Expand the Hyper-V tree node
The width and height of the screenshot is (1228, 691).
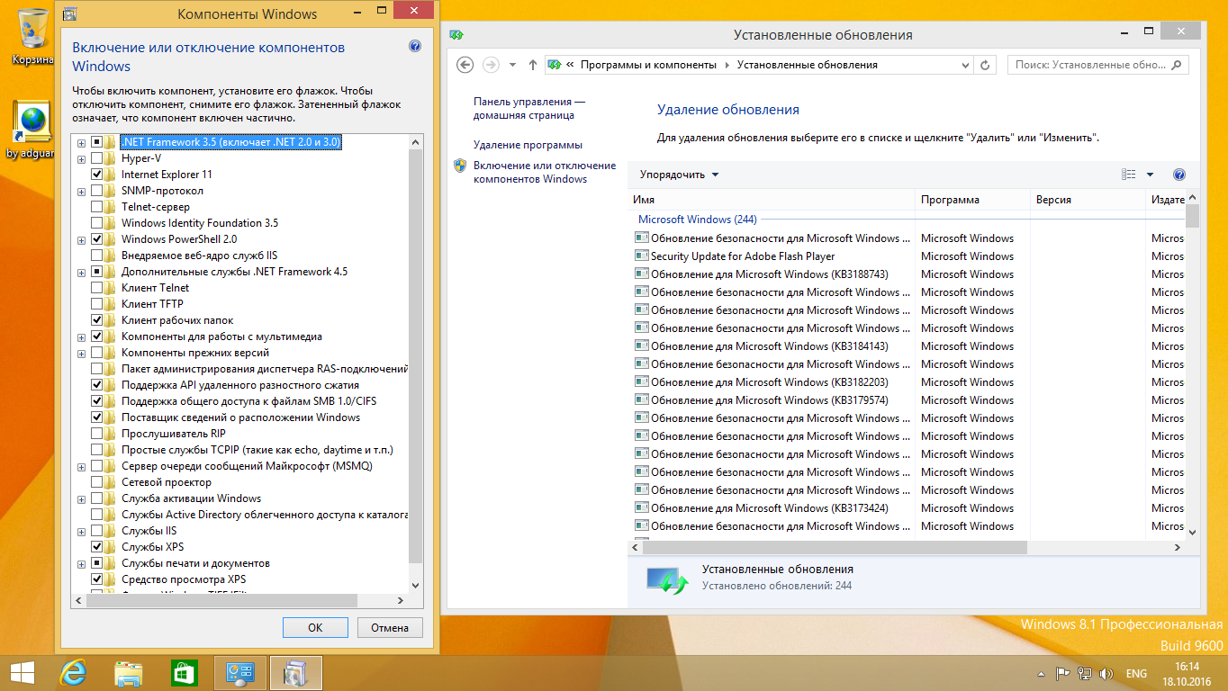(81, 158)
